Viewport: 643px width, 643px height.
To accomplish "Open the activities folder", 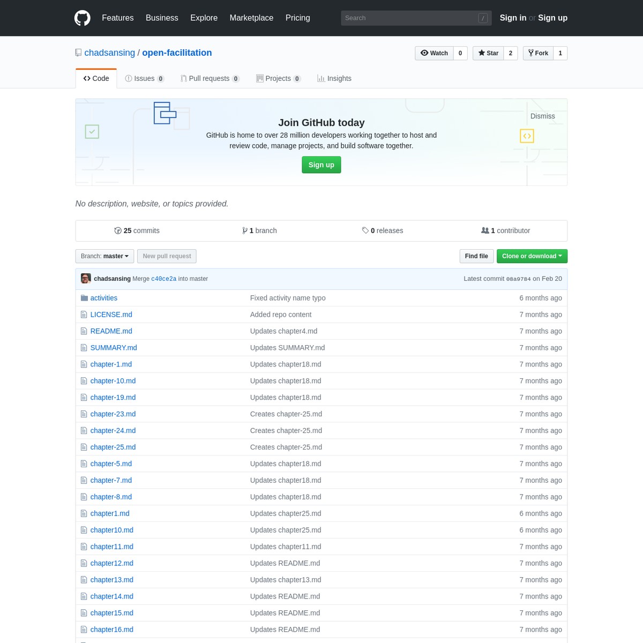I will [x=104, y=298].
